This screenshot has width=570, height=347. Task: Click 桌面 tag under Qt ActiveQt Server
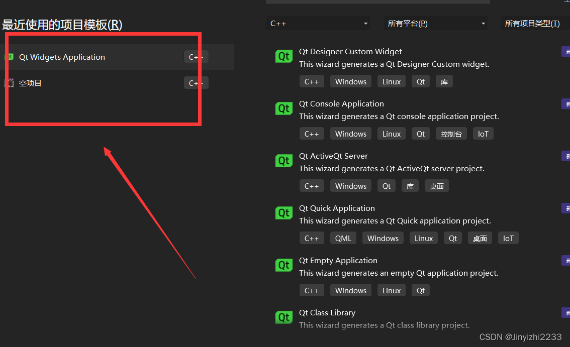(x=437, y=186)
